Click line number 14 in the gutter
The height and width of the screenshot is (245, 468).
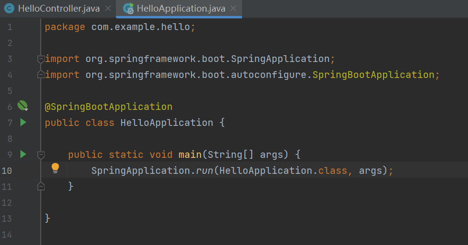click(7, 235)
